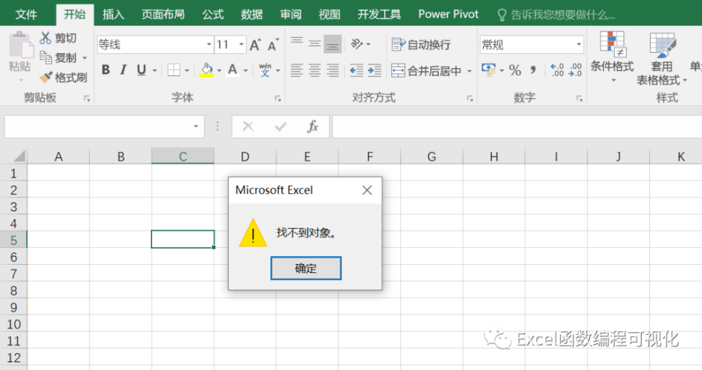Select Middle Align icon
702x370 pixels.
coord(314,44)
